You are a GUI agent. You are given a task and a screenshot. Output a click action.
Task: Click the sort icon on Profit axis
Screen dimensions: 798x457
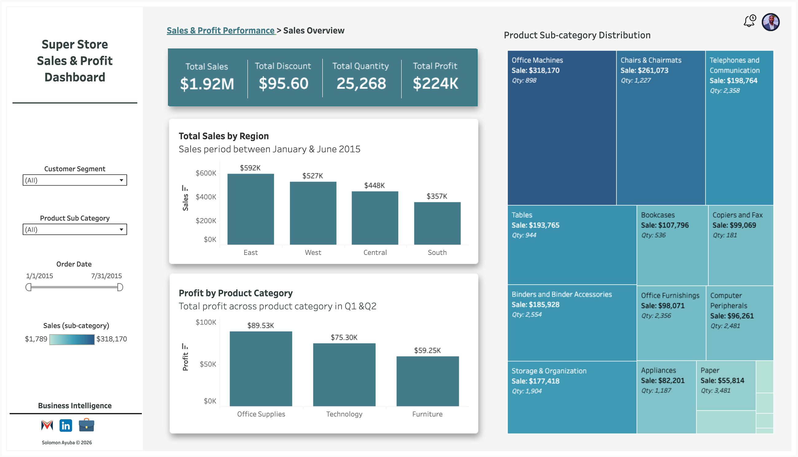tap(185, 346)
